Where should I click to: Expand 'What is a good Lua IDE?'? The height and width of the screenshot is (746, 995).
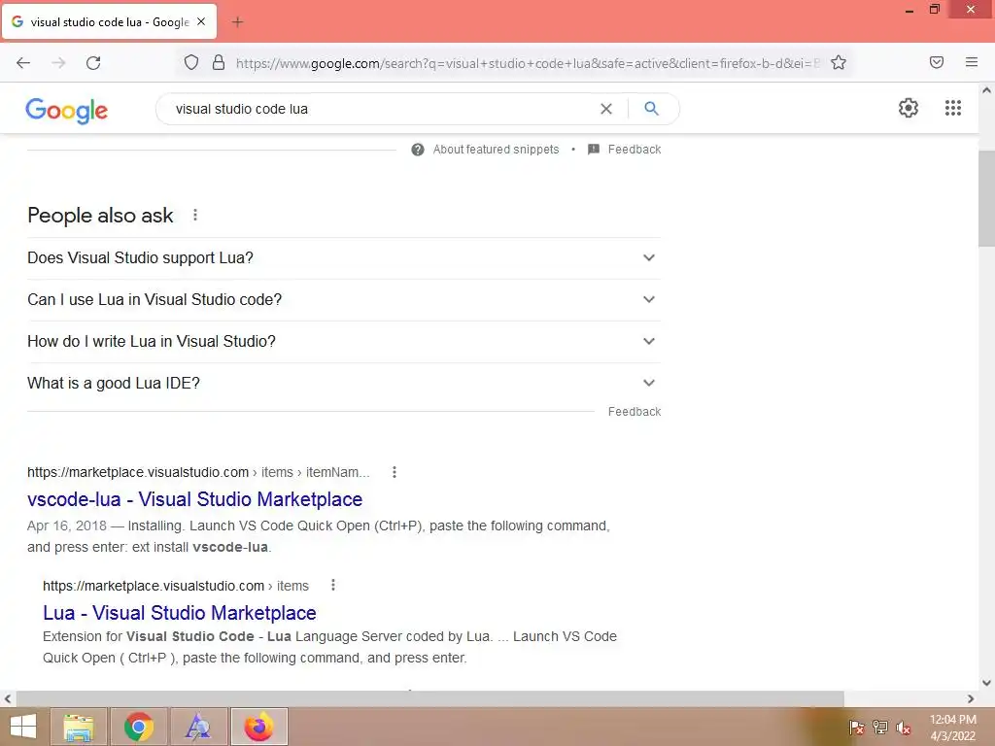[344, 383]
